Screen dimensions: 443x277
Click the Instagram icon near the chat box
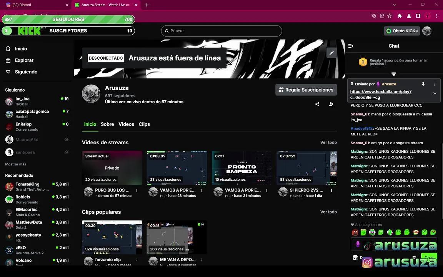click(367, 262)
